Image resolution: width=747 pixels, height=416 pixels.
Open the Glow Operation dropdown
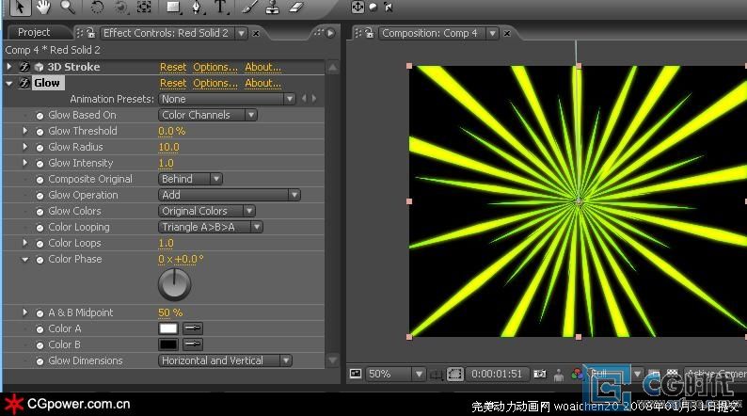229,195
